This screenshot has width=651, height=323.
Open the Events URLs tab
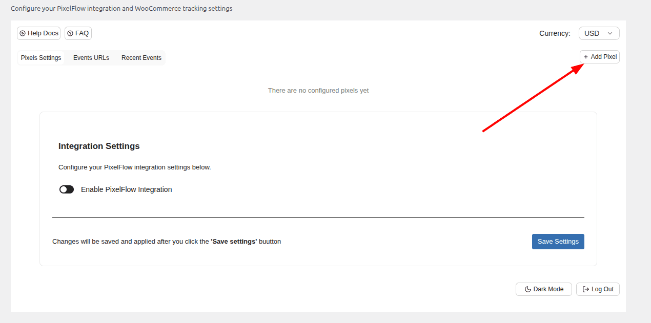coord(91,58)
